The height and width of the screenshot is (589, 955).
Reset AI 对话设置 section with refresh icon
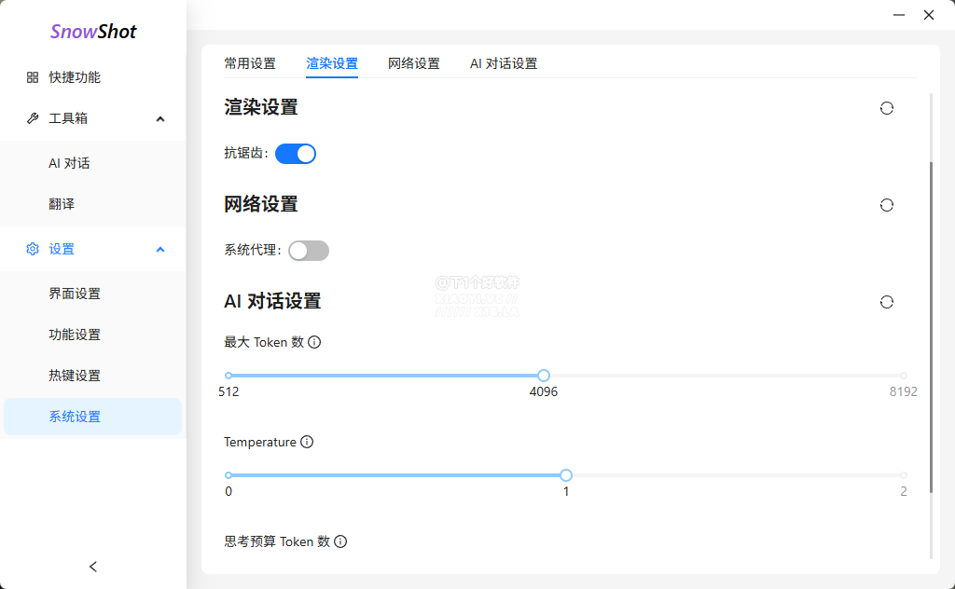(x=887, y=302)
